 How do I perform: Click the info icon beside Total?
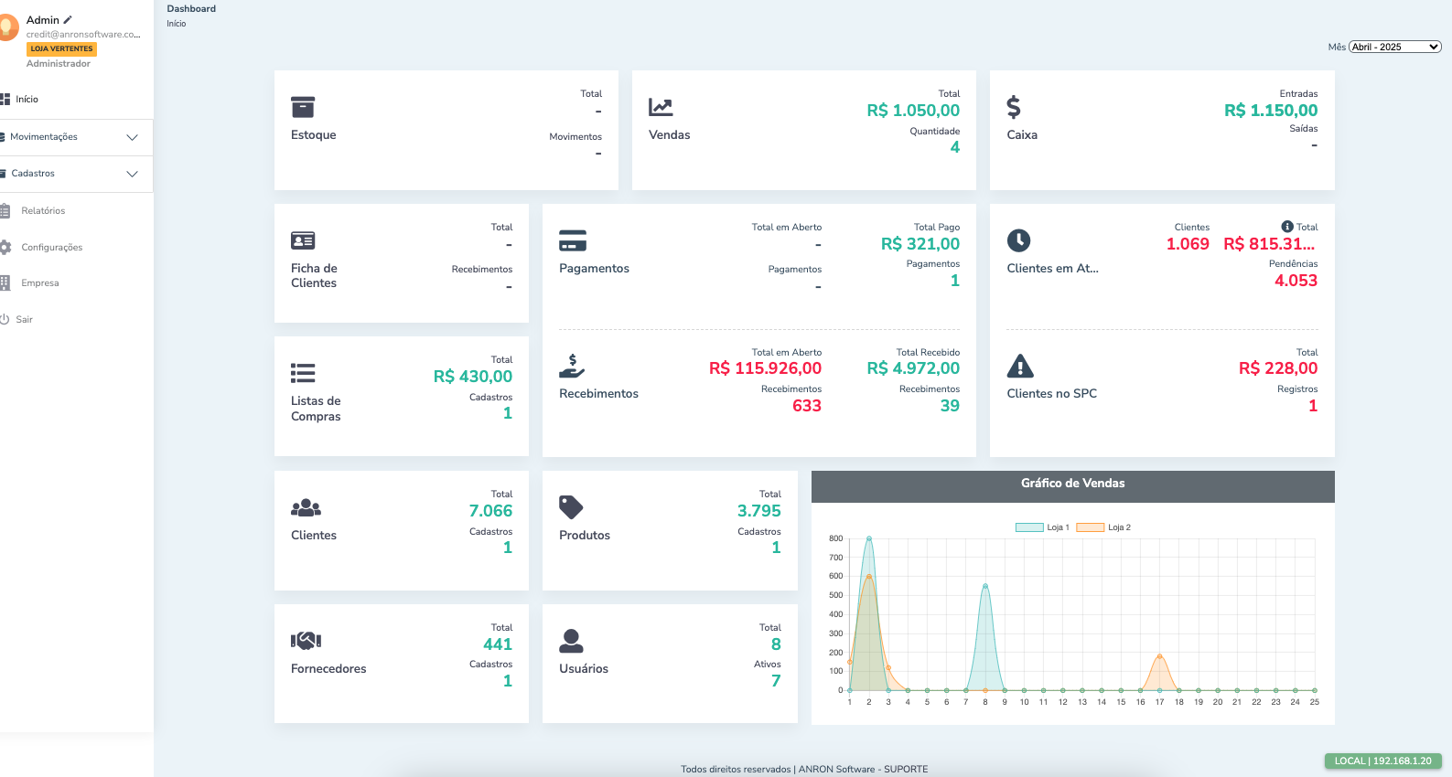pos(1287,227)
